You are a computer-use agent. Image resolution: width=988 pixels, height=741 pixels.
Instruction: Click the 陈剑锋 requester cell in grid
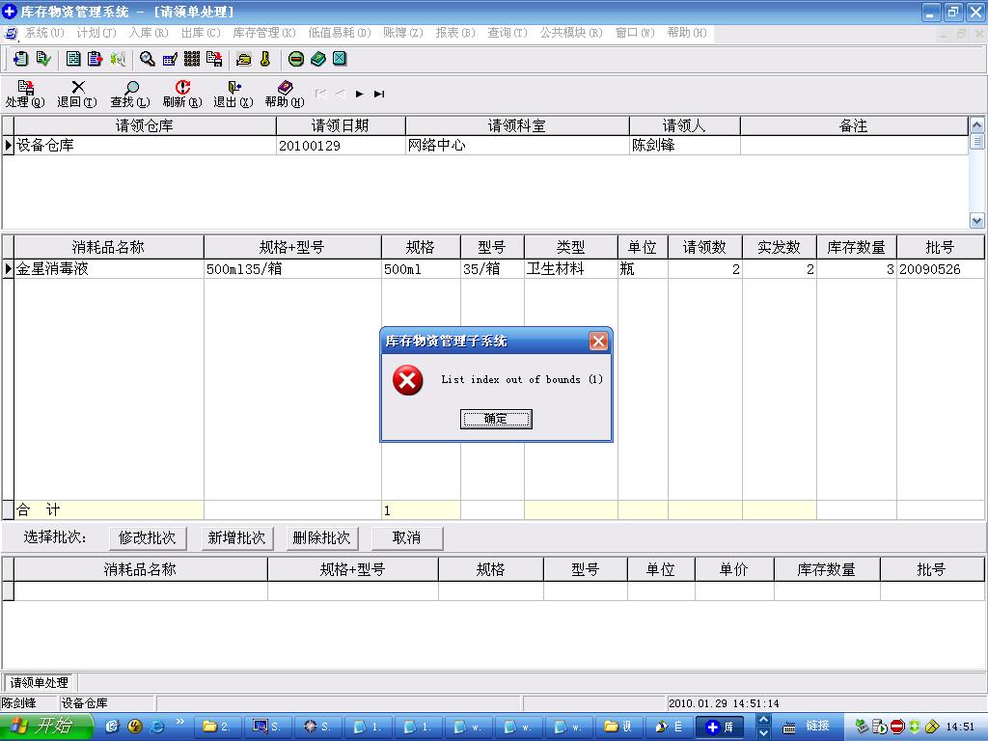pos(684,146)
